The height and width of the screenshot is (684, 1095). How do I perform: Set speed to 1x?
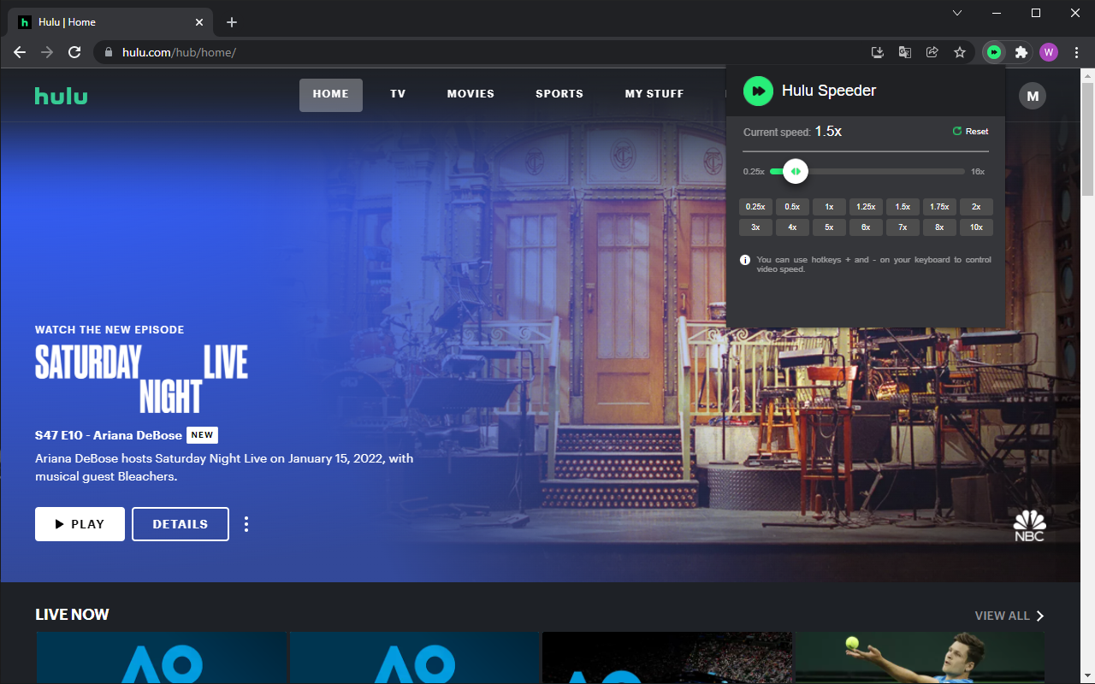[x=829, y=207]
